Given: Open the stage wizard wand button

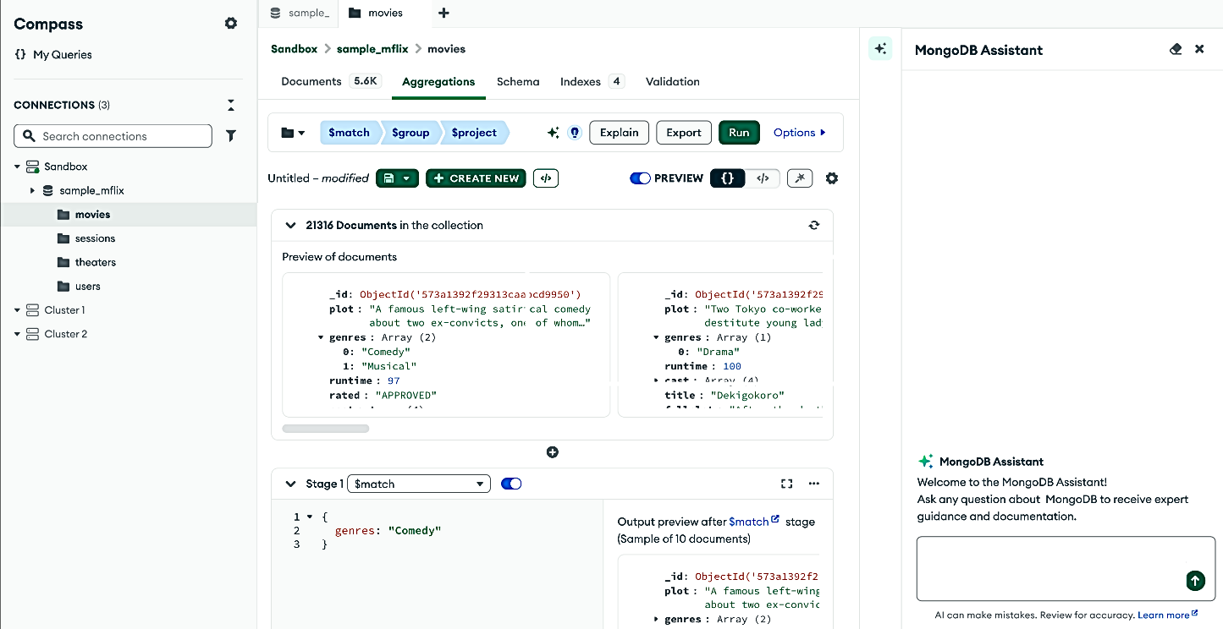Looking at the screenshot, I should pos(800,178).
